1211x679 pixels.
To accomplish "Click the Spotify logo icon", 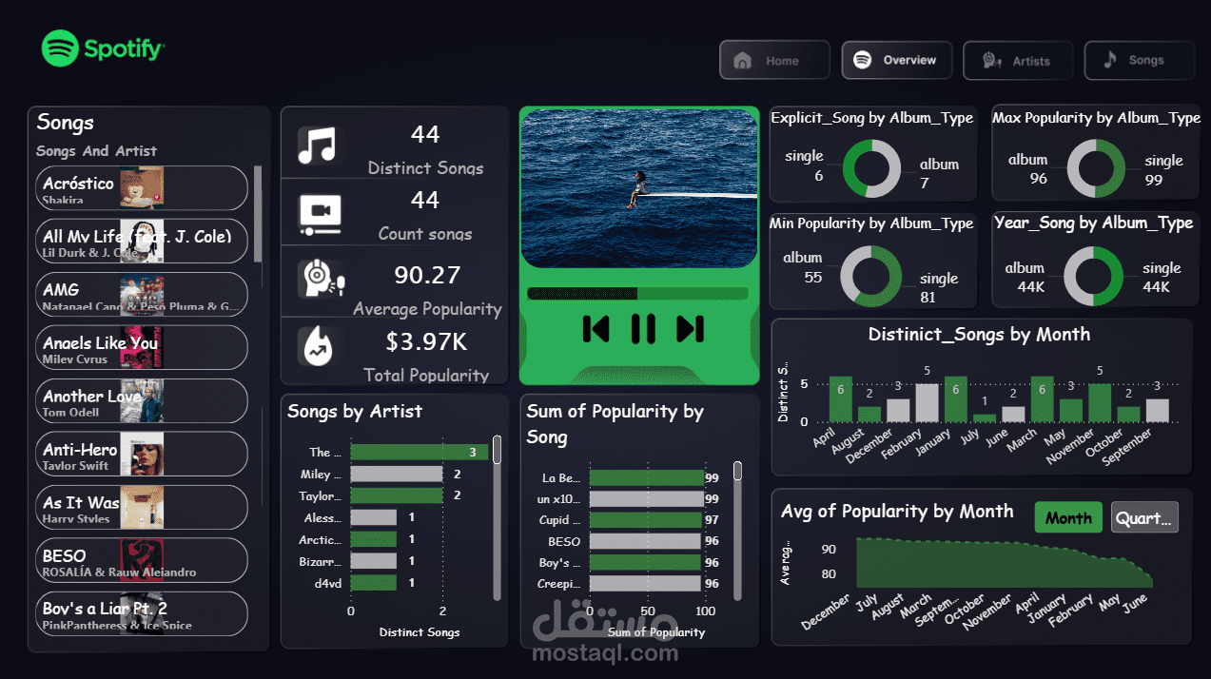I will (59, 48).
